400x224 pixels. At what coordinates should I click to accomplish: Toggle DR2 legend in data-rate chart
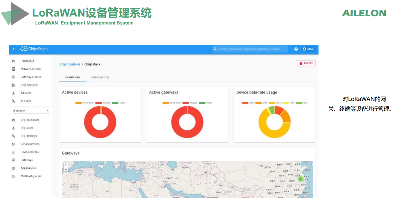[275, 103]
